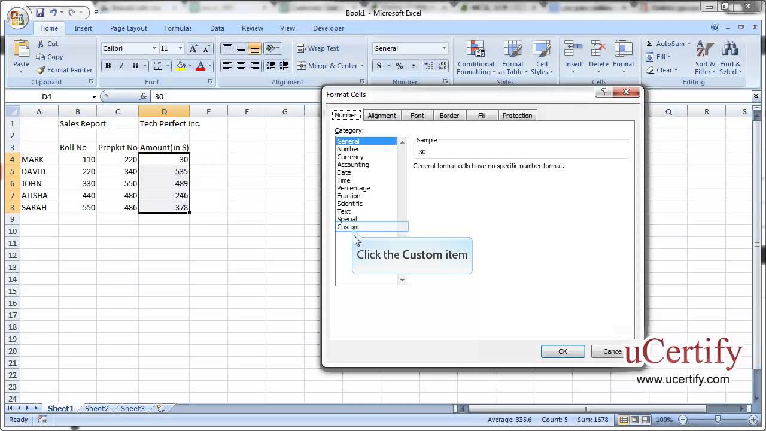This screenshot has width=766, height=431.
Task: Open the text orientation options
Action: (273, 48)
